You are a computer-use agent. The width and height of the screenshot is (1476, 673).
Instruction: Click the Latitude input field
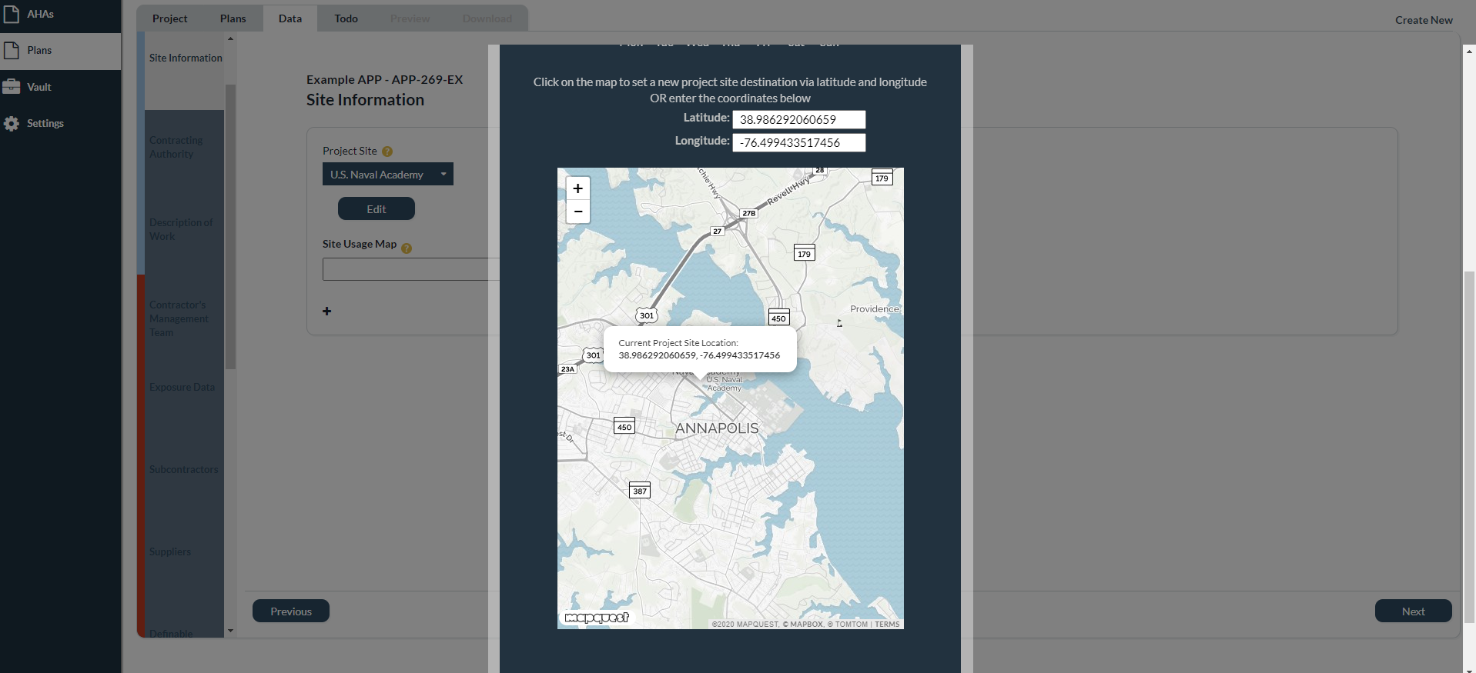tap(799, 119)
